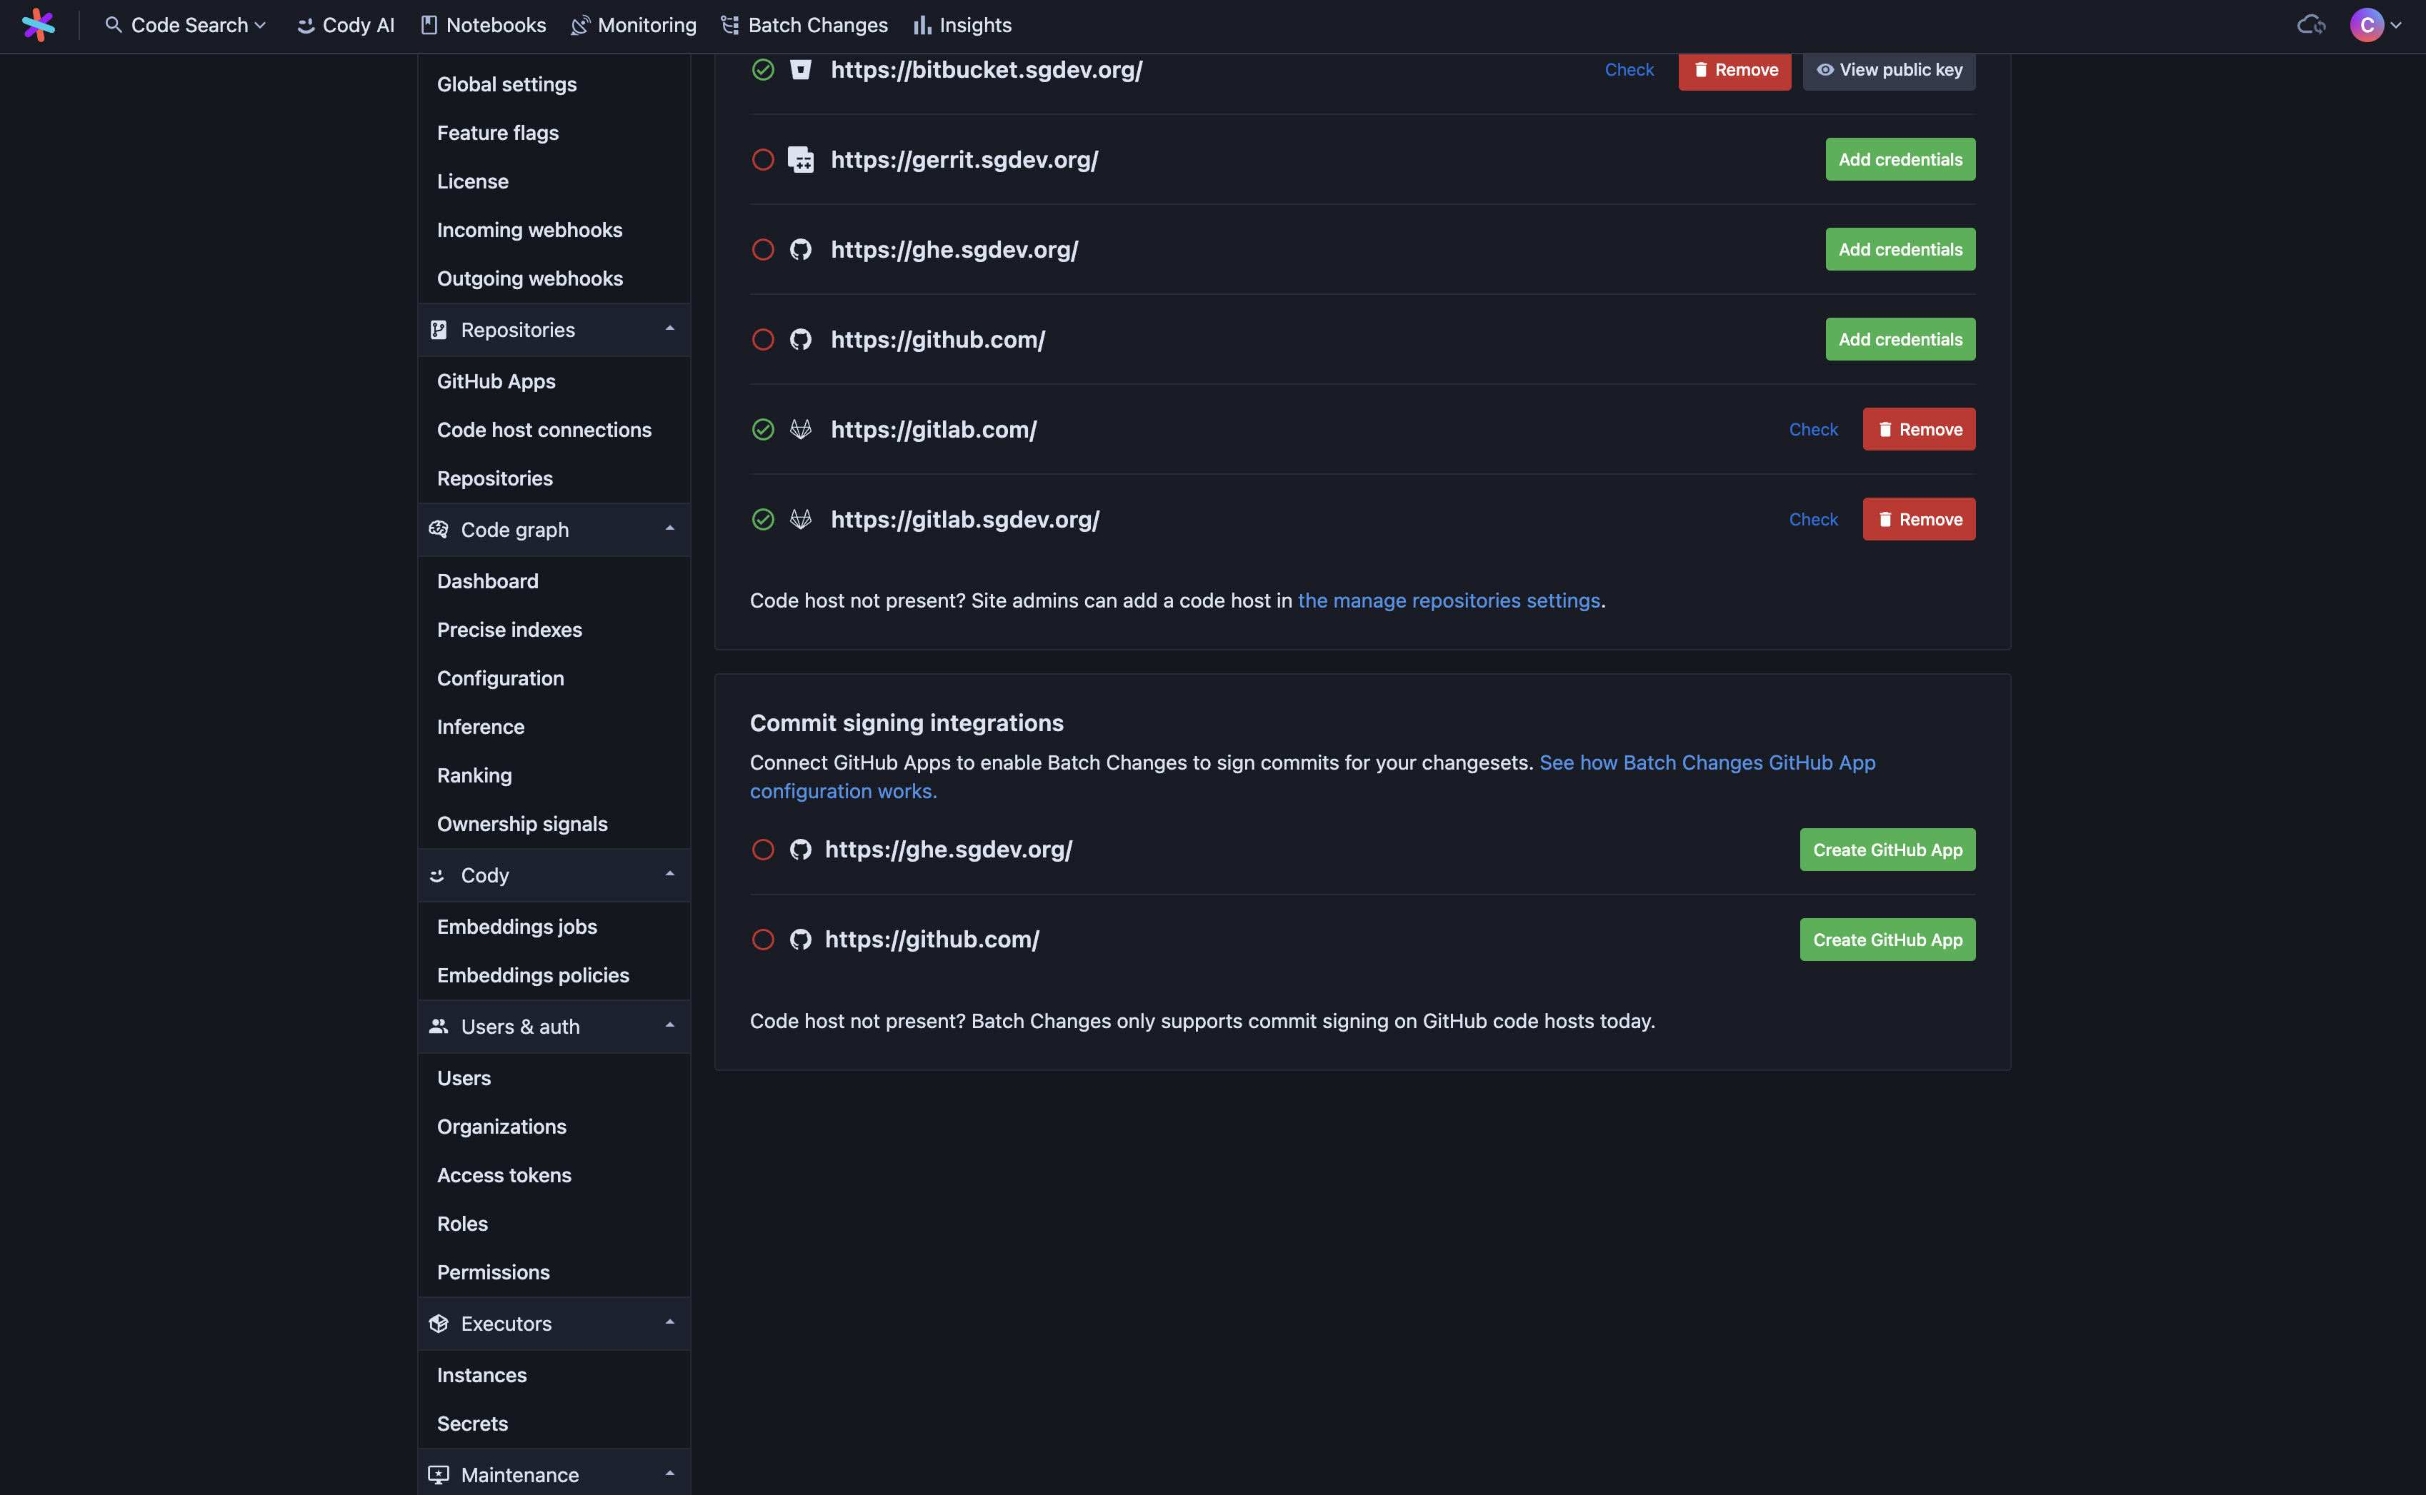Collapse the Repositories sidebar section
2426x1495 pixels.
point(670,329)
